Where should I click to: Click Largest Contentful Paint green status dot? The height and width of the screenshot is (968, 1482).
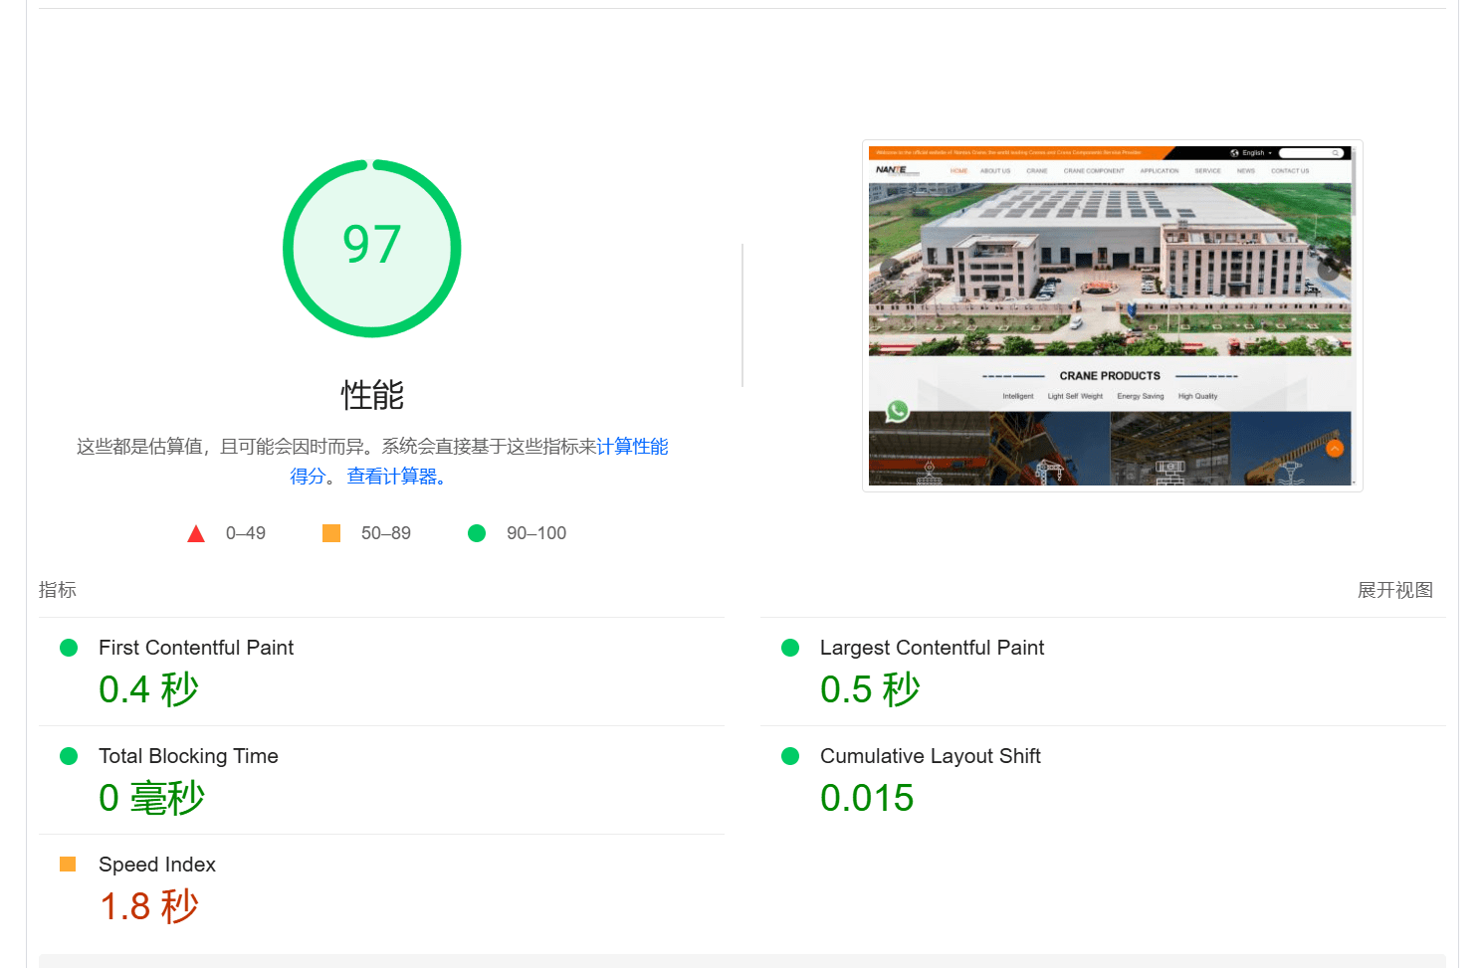click(x=790, y=648)
